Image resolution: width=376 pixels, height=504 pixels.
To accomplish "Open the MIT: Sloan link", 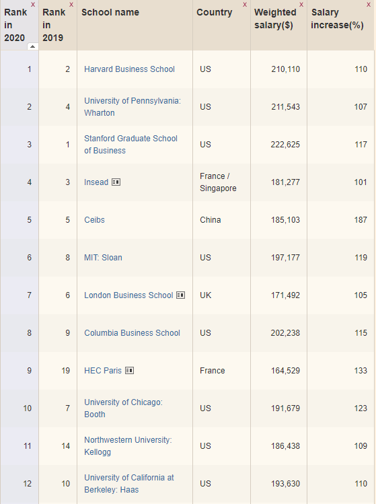I will point(103,258).
